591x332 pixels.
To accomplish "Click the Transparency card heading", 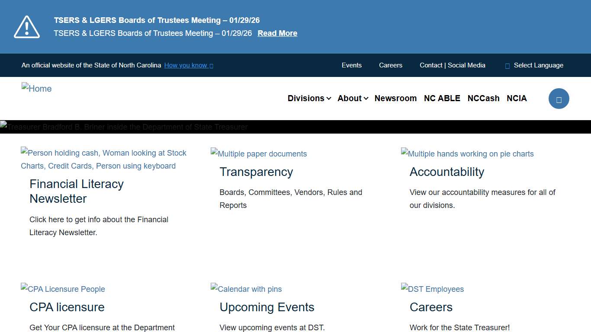I will [x=256, y=172].
